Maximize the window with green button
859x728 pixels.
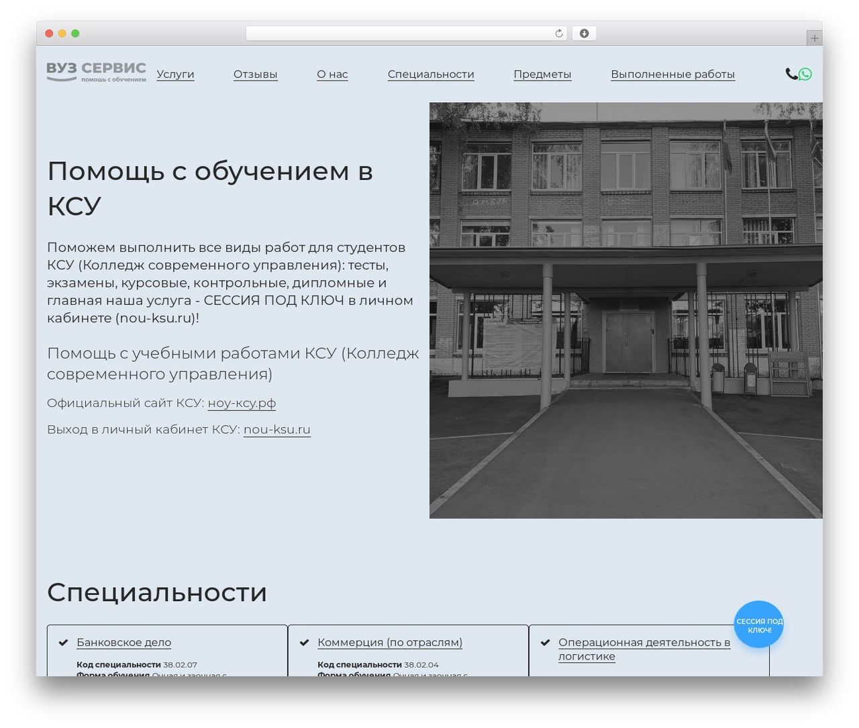[75, 34]
